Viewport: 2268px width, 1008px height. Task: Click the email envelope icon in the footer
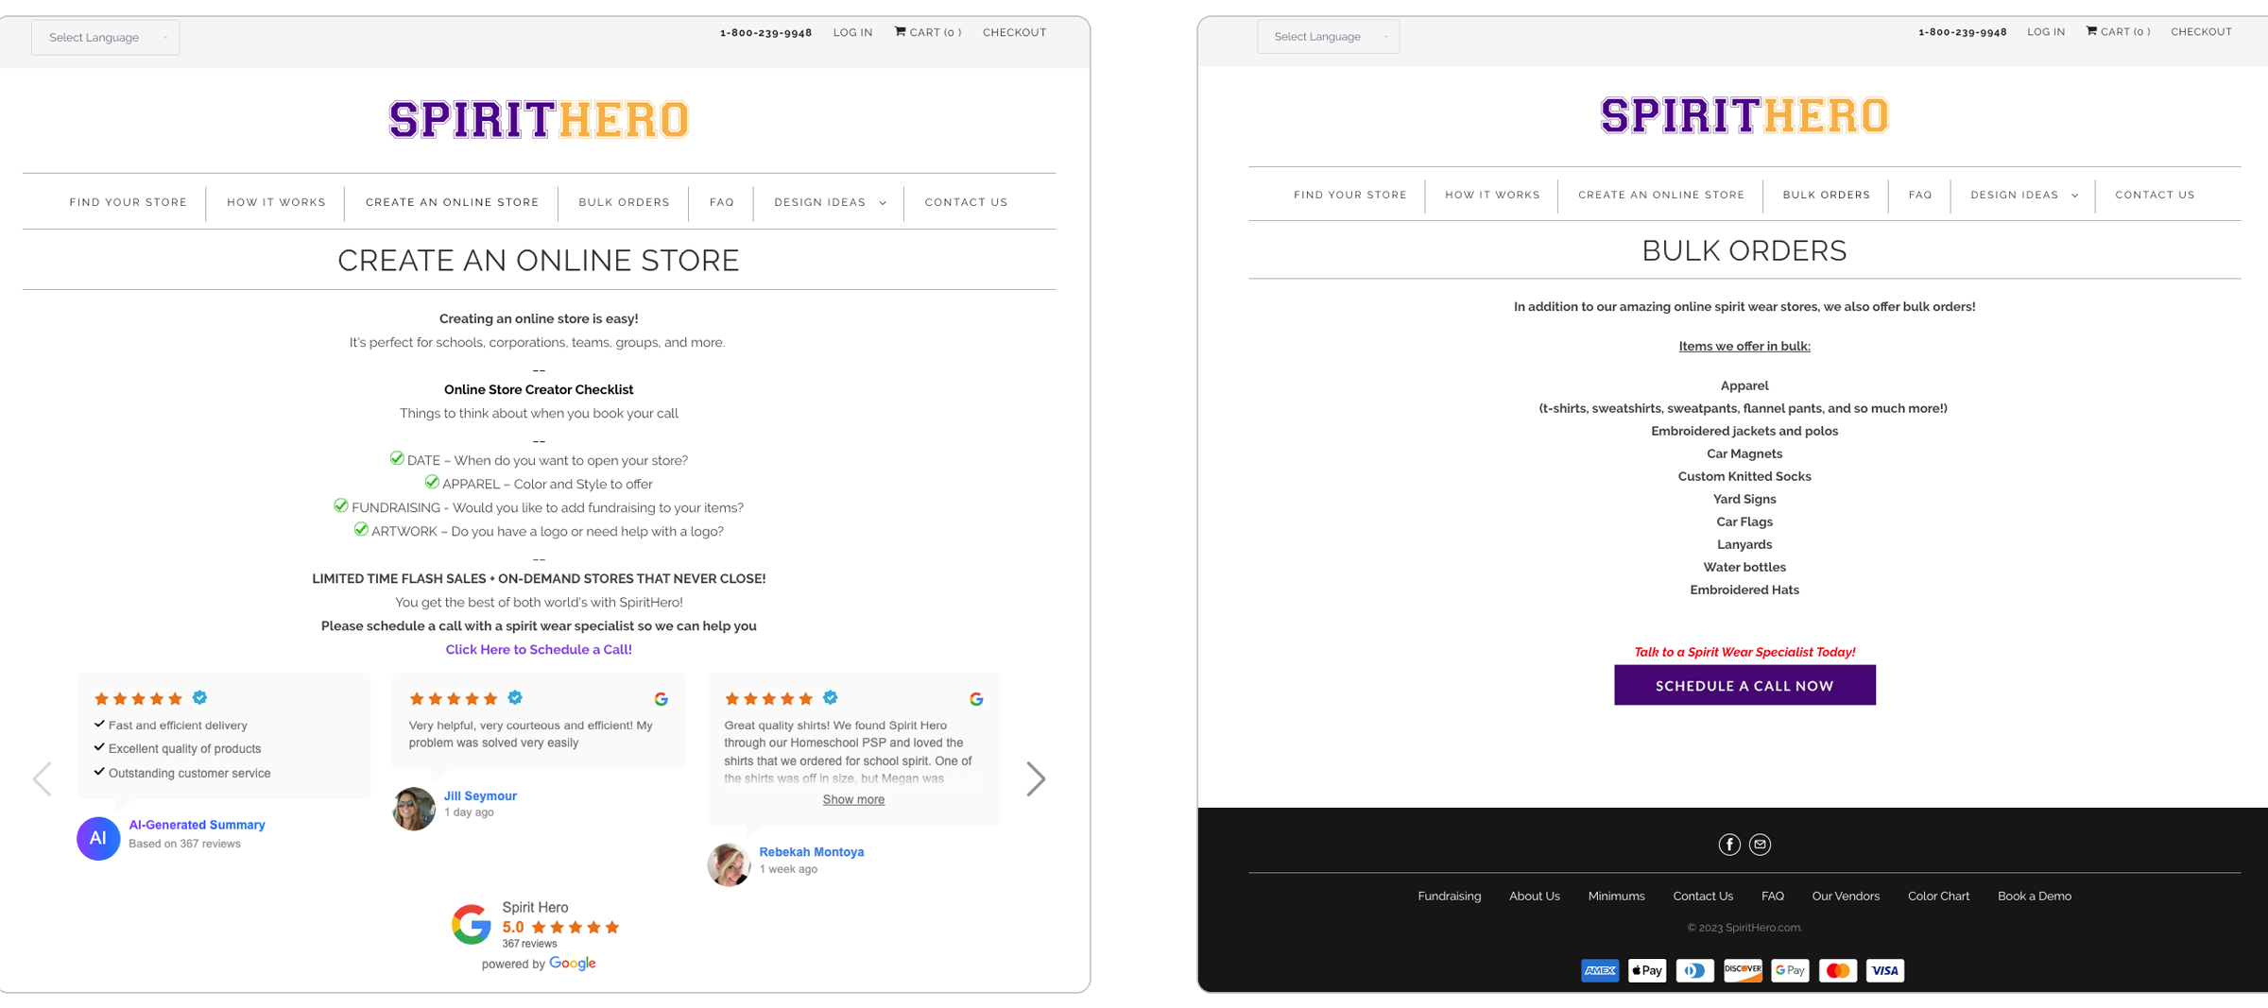click(x=1760, y=845)
